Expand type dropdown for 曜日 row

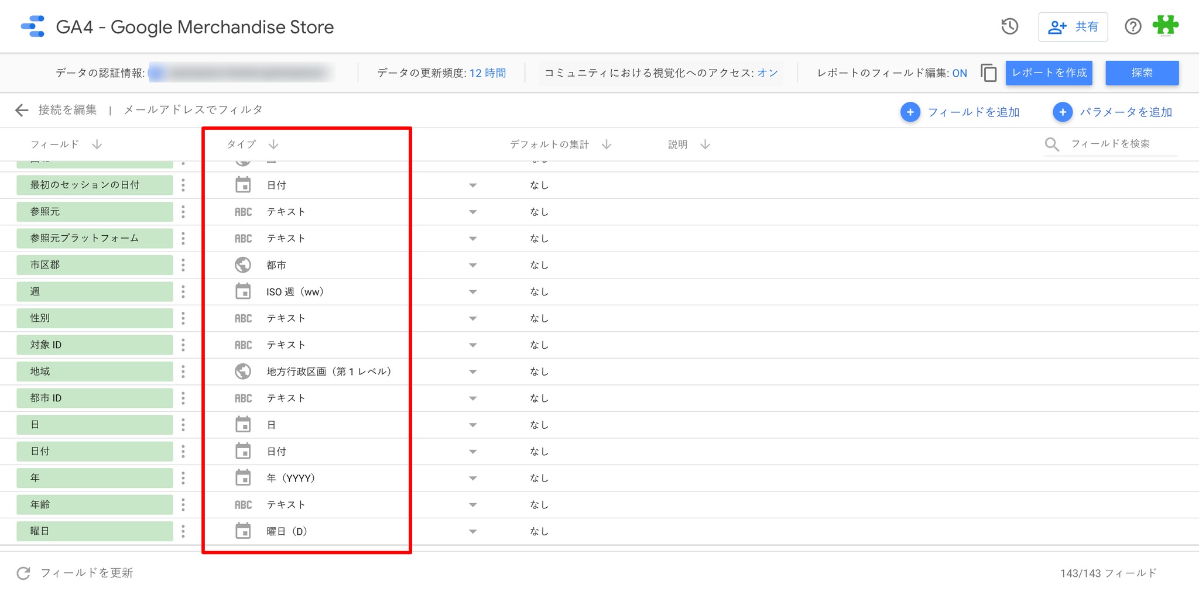[x=473, y=532]
